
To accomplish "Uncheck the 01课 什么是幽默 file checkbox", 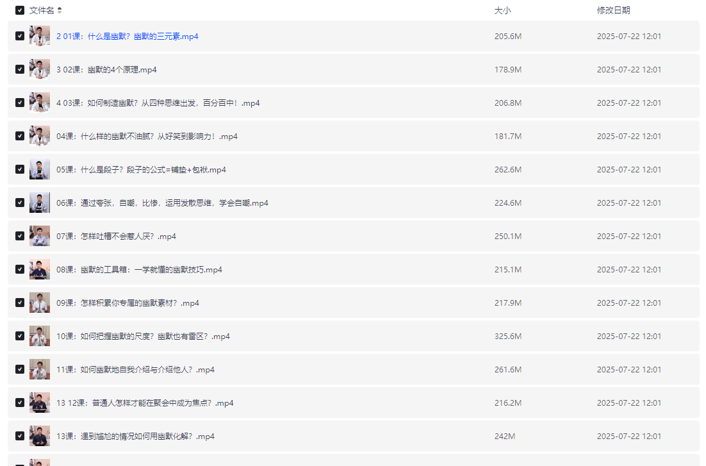I will pos(20,36).
